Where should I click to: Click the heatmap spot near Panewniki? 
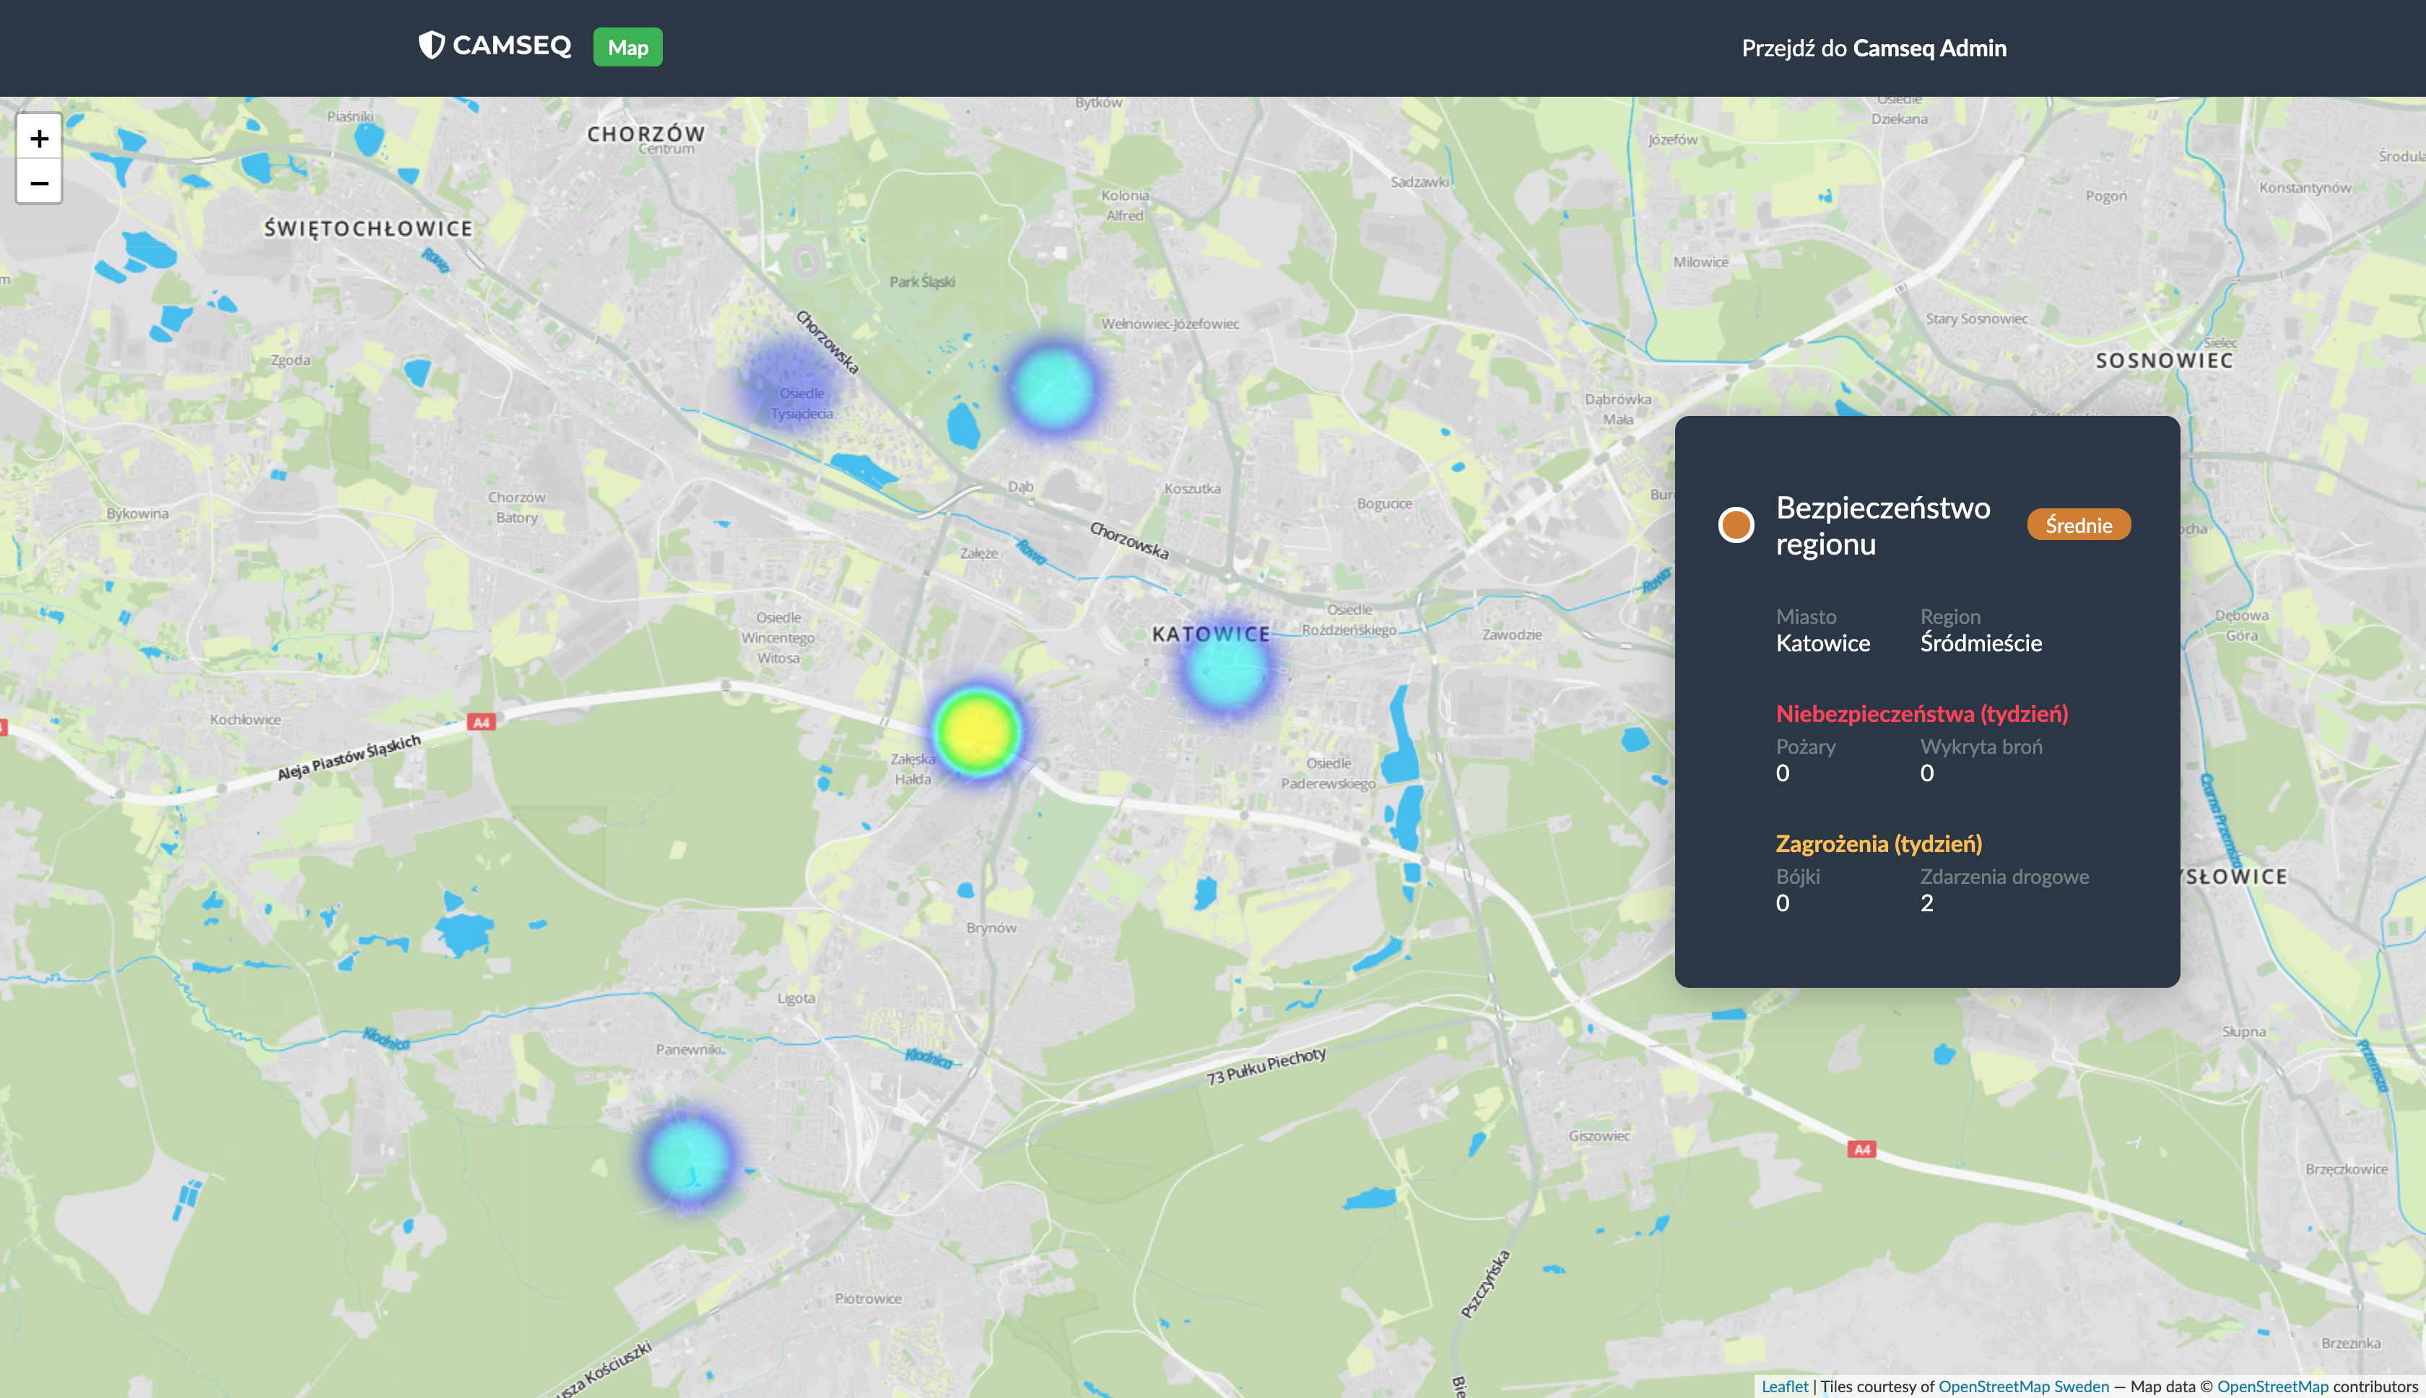pos(687,1158)
